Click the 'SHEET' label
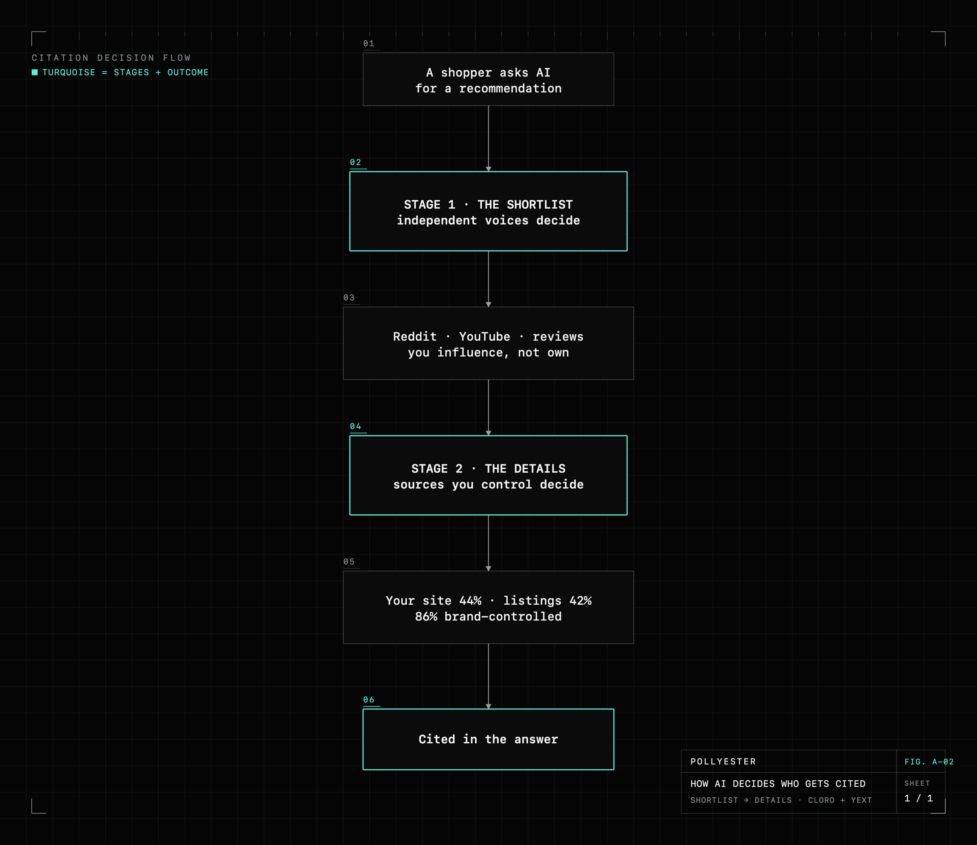The width and height of the screenshot is (977, 845). click(x=917, y=783)
